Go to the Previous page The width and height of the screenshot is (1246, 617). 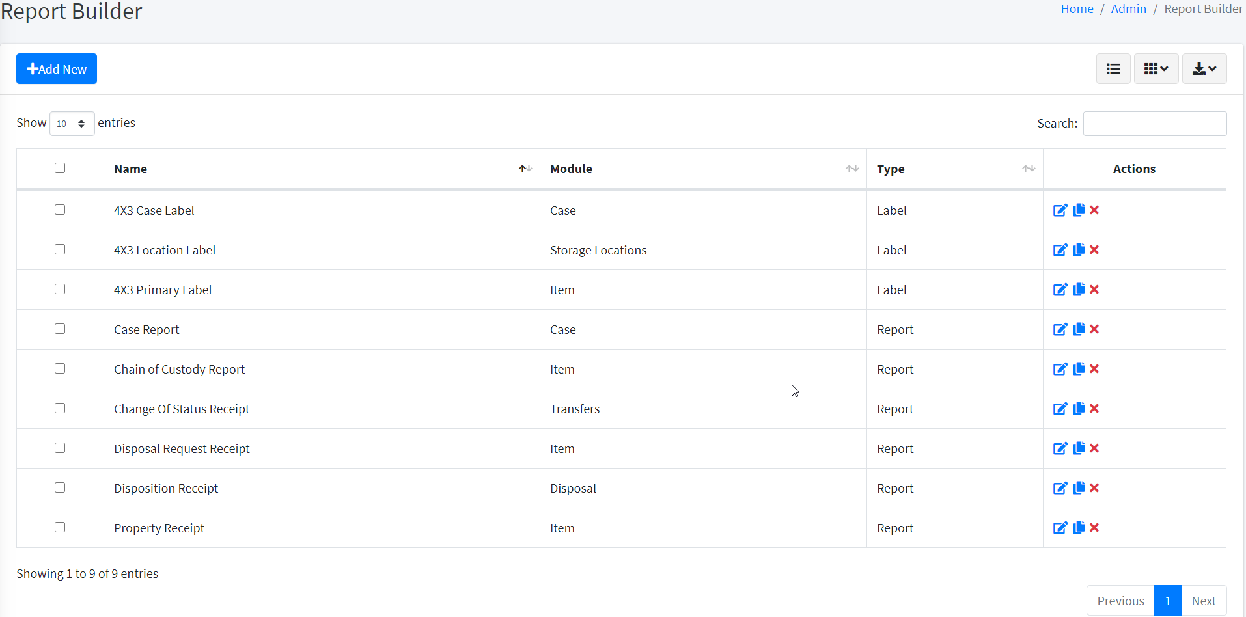click(1120, 601)
